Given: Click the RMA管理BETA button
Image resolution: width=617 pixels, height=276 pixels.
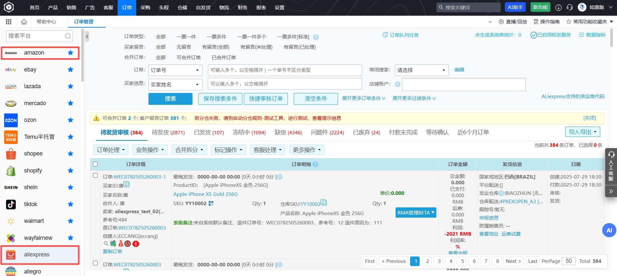Looking at the screenshot, I should click(416, 213).
